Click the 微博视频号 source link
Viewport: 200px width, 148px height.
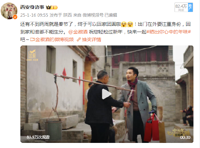tap(93, 15)
